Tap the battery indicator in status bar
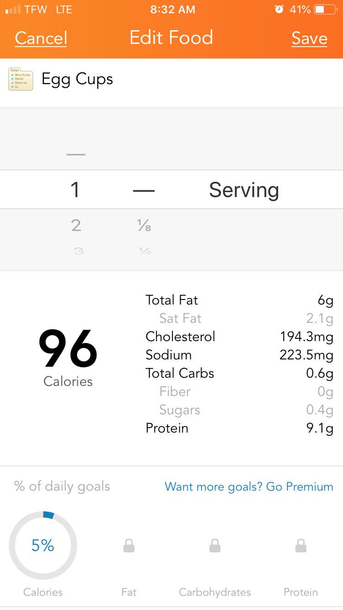This screenshot has width=343, height=610. pyautogui.click(x=325, y=10)
